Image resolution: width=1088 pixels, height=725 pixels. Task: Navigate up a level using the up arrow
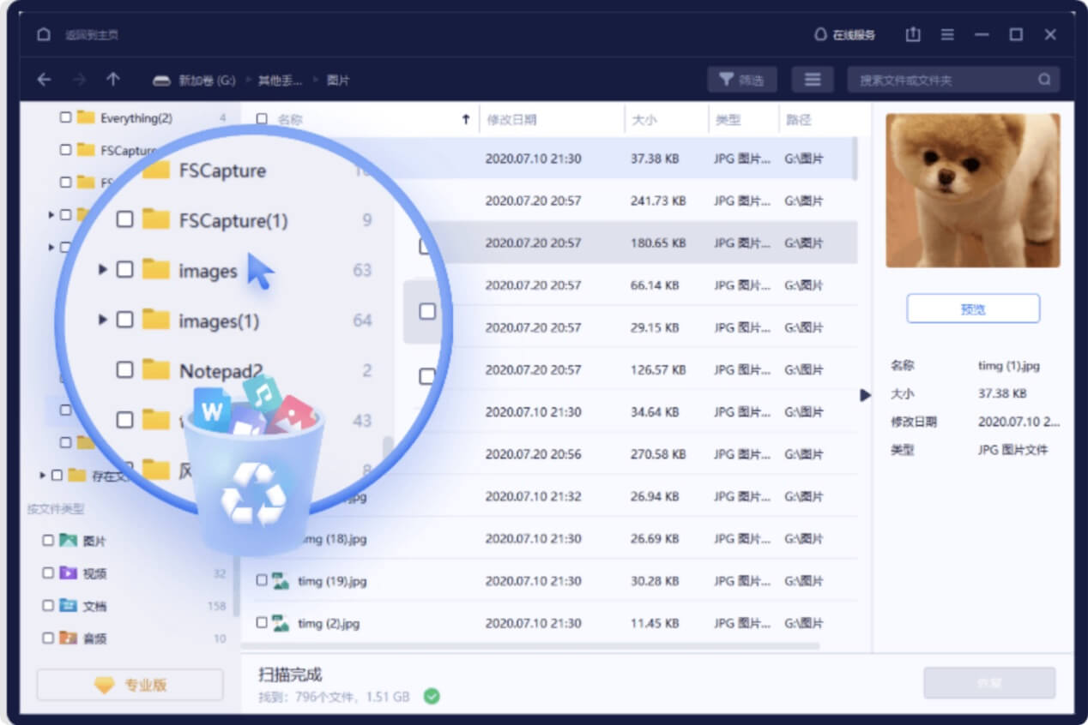[x=114, y=78]
